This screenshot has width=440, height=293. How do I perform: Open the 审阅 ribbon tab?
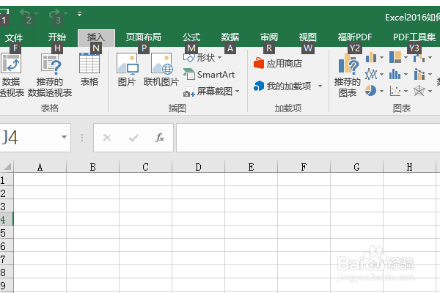pos(269,37)
